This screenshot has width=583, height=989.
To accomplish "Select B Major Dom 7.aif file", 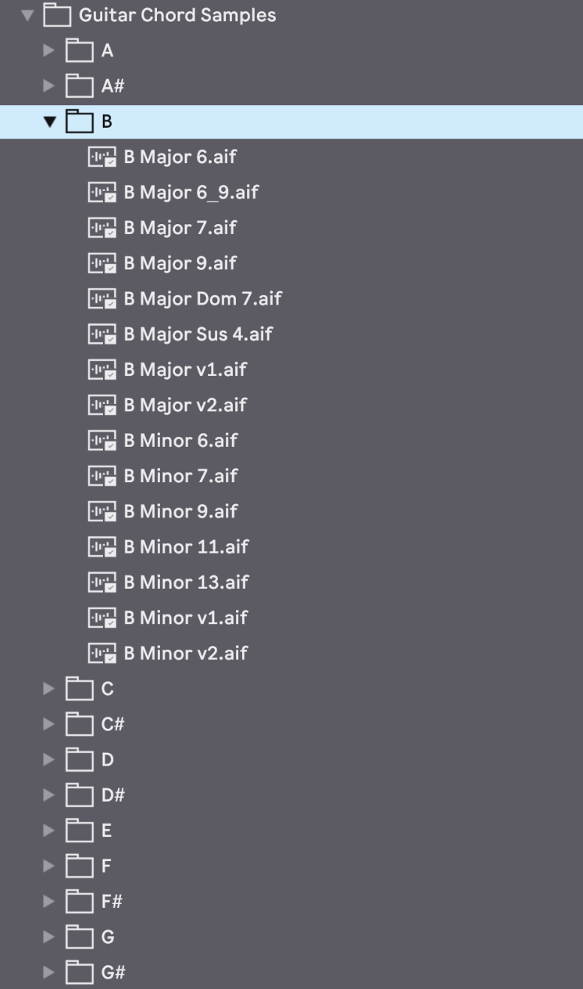I will 203,299.
